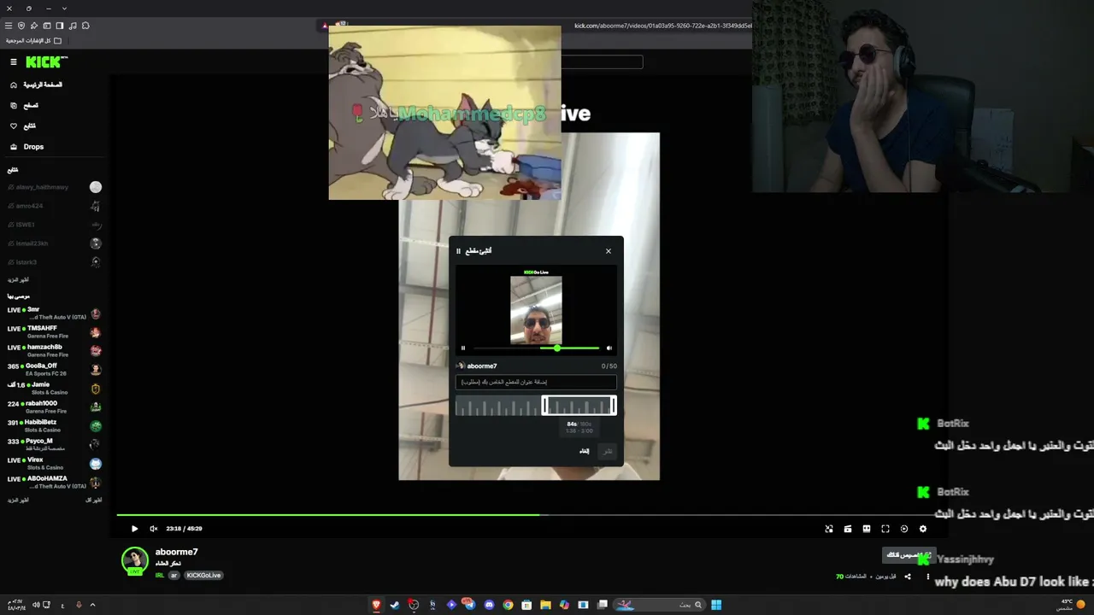
Task: Click the Jamie channel avatar
Action: pos(96,389)
